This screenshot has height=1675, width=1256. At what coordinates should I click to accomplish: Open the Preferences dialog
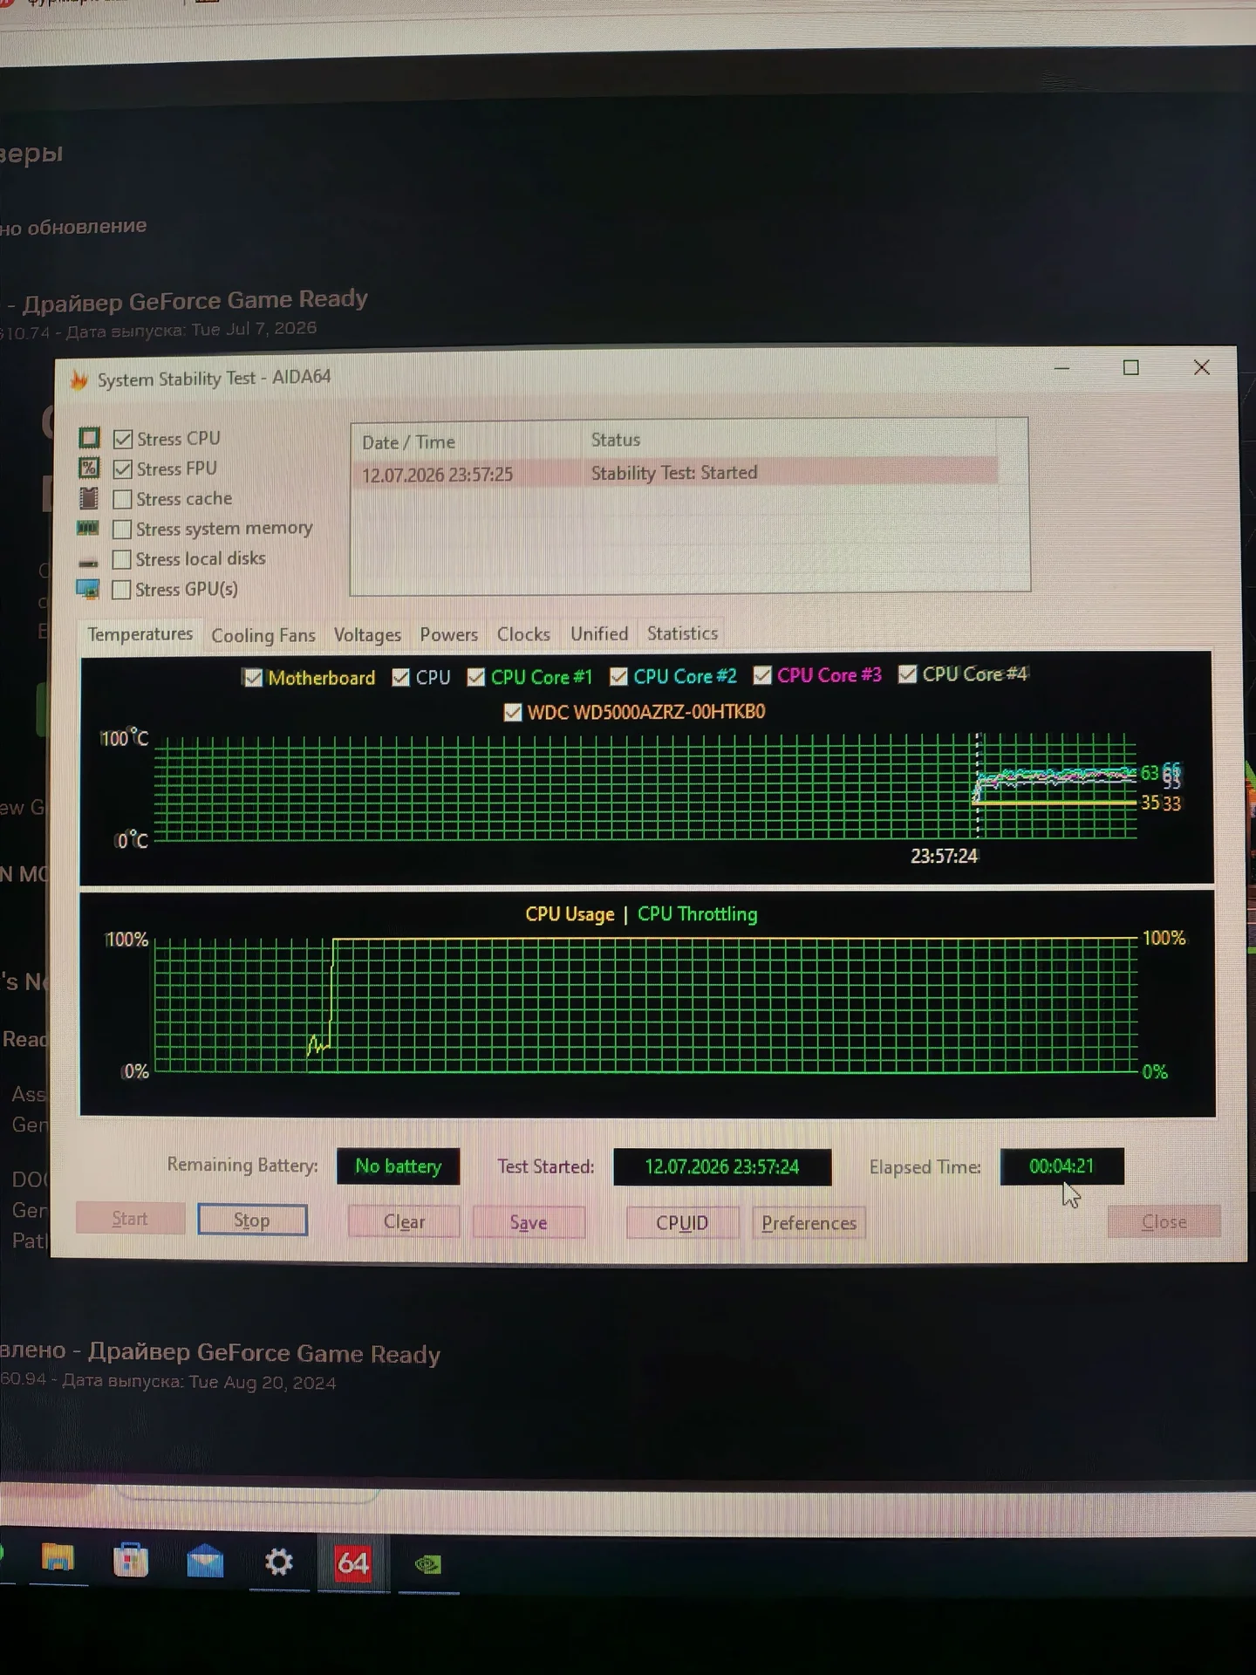pos(809,1222)
